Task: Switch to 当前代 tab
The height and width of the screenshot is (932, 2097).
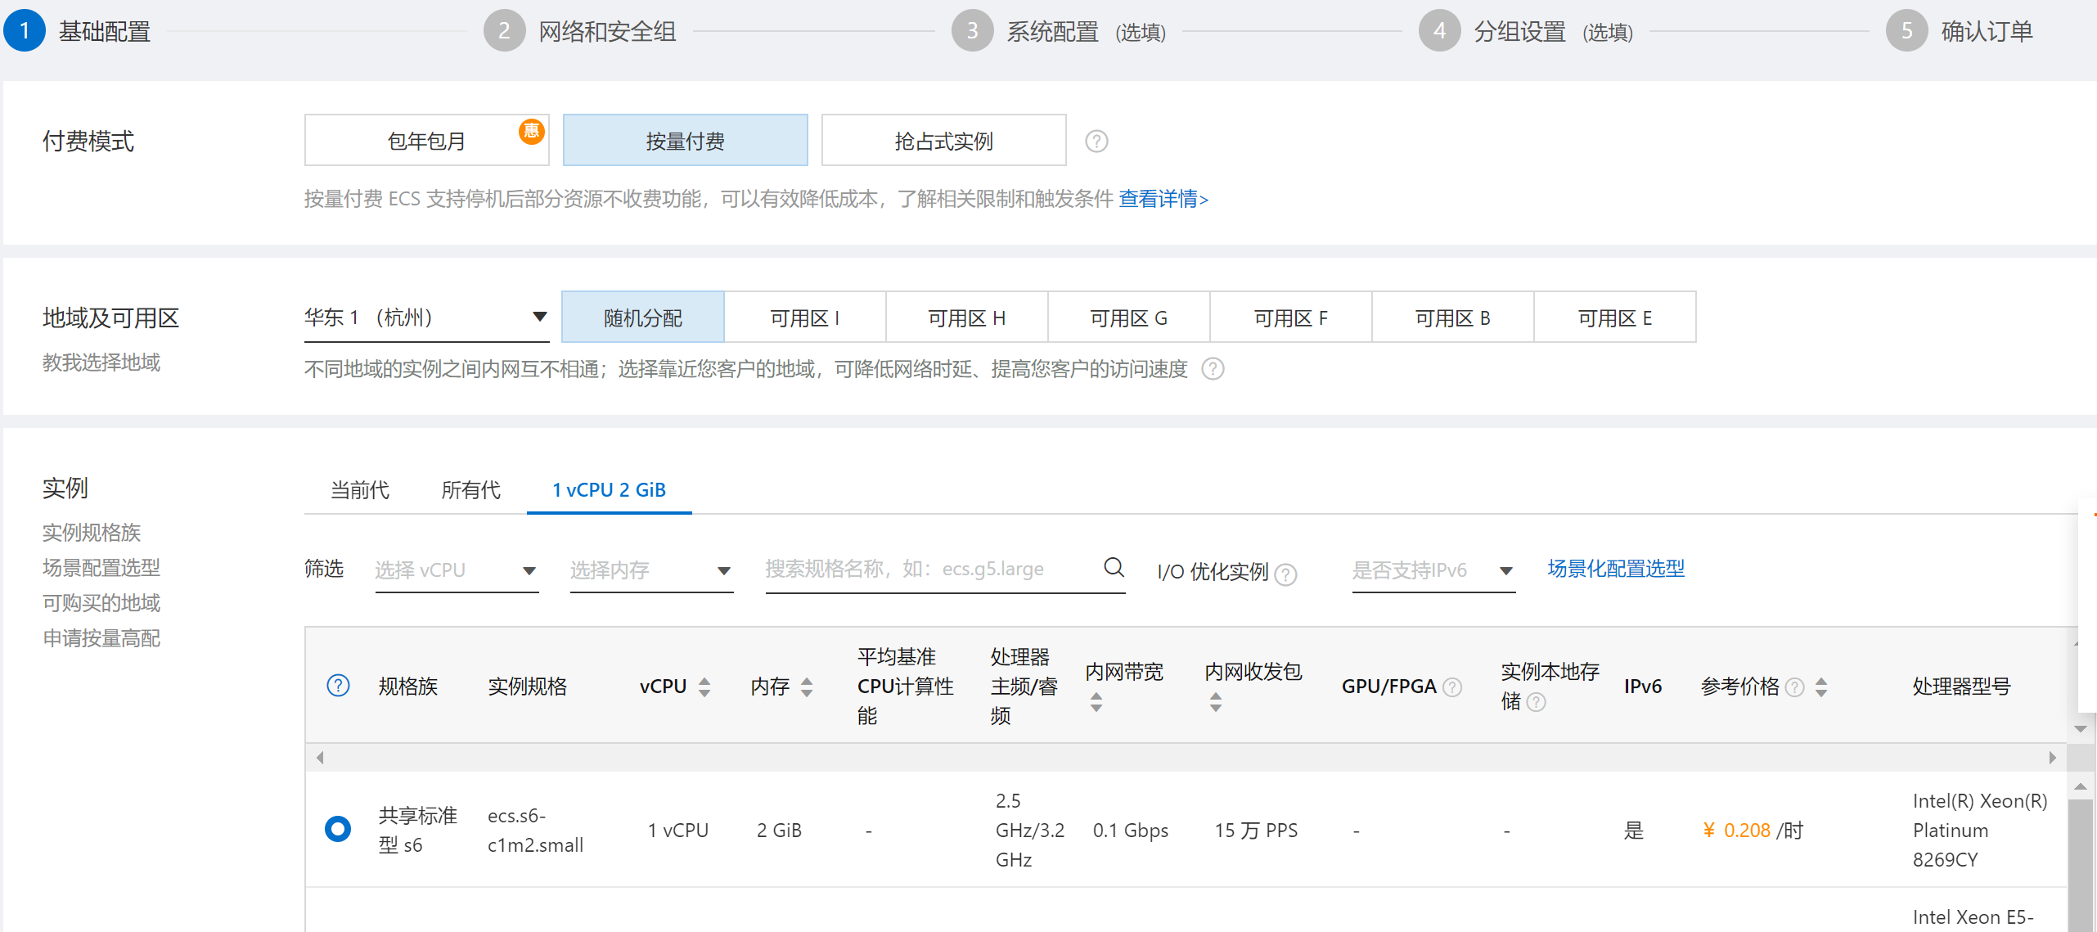Action: tap(359, 490)
